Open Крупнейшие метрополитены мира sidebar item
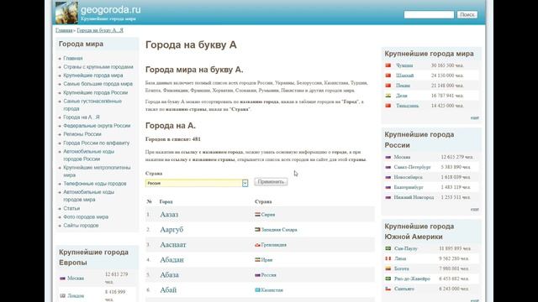 point(97,171)
